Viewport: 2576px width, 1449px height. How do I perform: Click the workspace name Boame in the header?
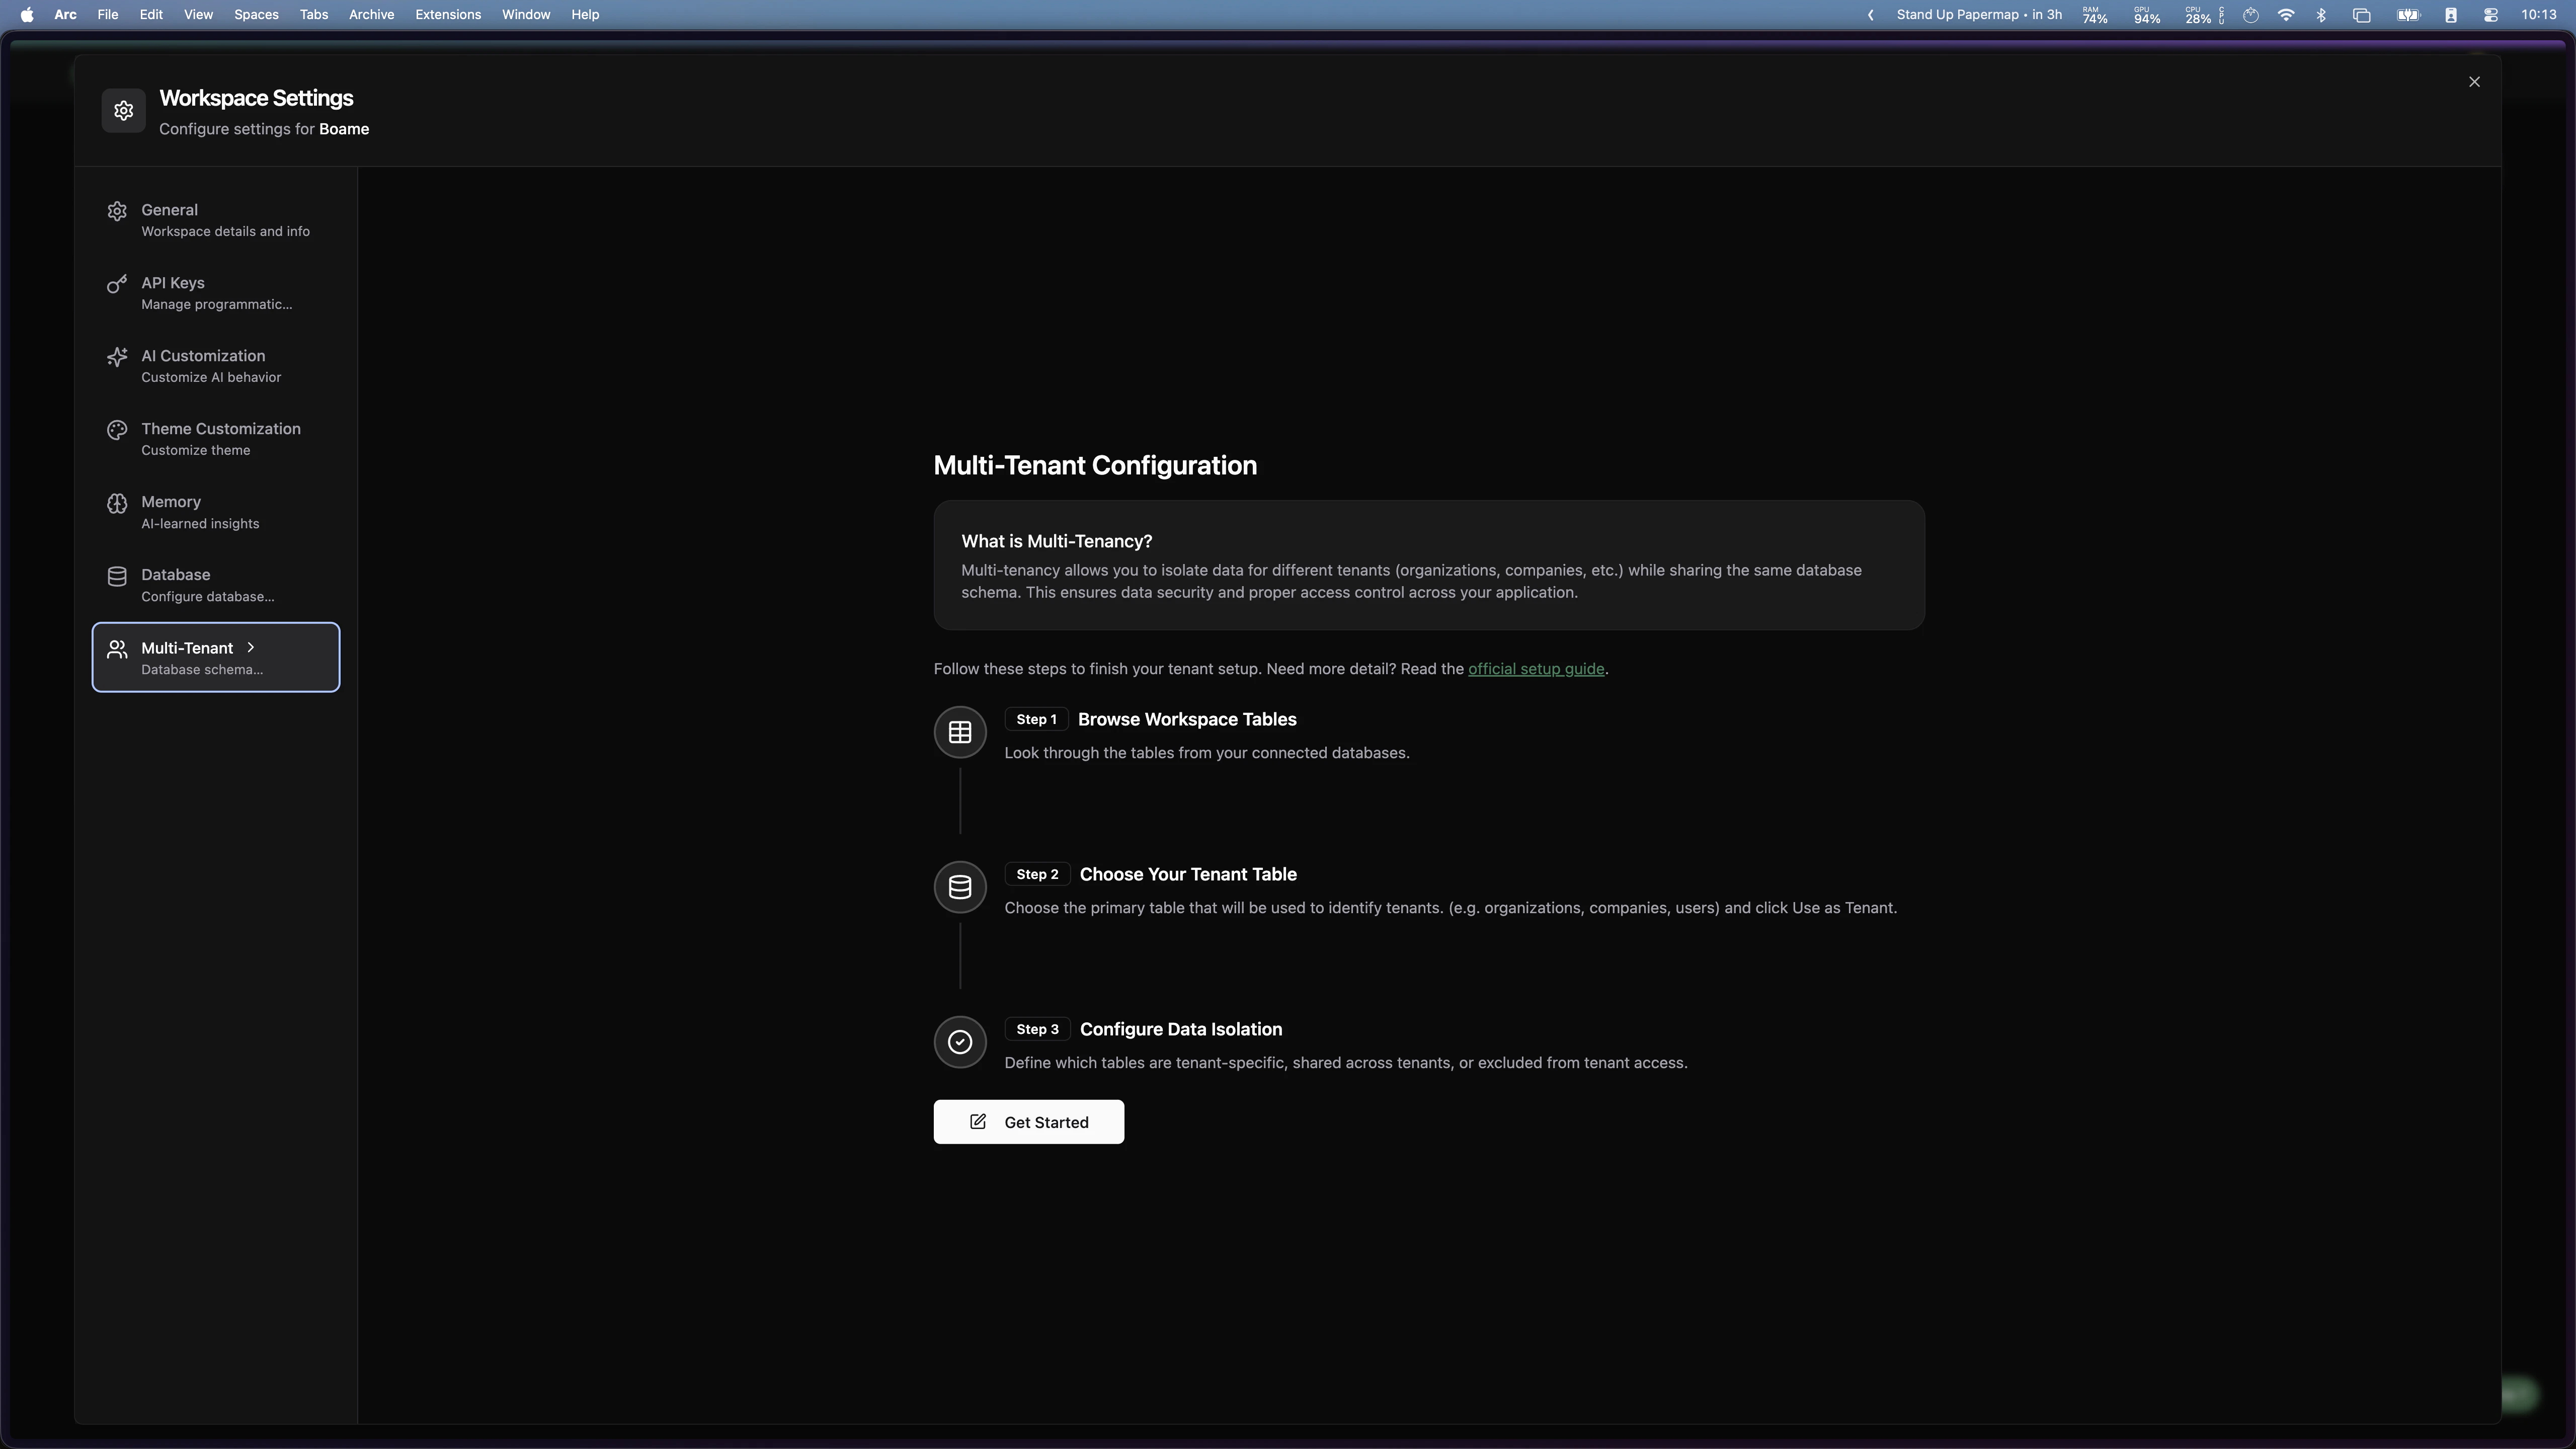tap(344, 129)
